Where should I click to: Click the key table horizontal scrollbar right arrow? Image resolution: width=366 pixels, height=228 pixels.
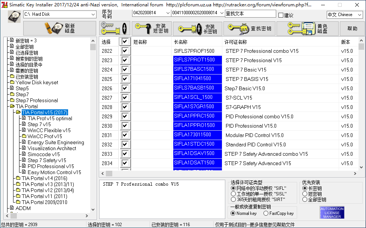click(355, 173)
